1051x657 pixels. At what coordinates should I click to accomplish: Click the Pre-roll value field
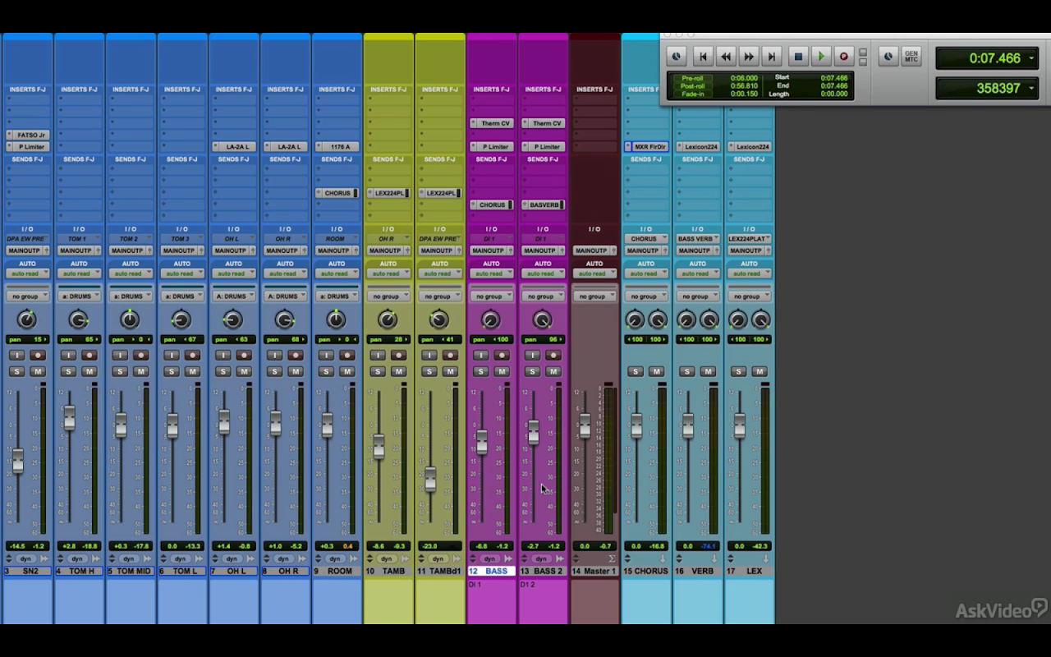[744, 78]
